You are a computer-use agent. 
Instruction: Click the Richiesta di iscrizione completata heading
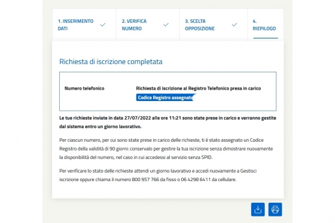[x=111, y=62]
